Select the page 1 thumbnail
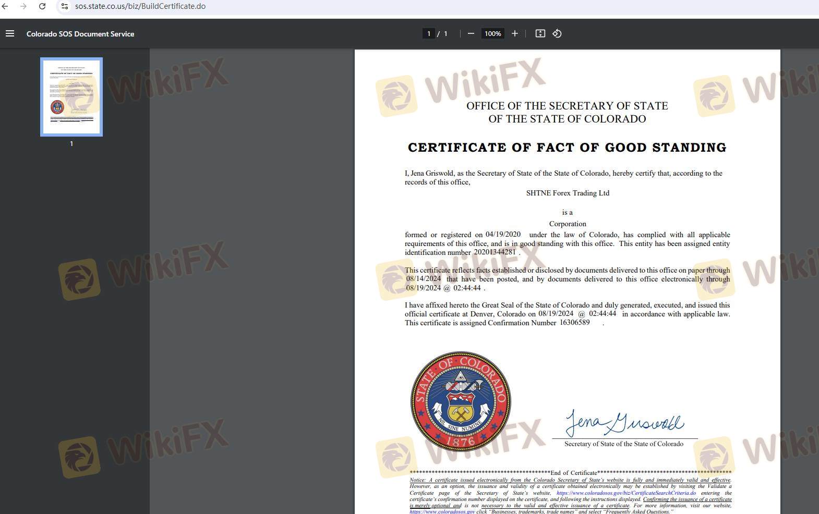 (x=71, y=97)
